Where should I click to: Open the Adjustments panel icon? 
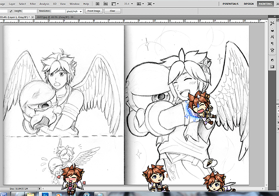point(272,60)
